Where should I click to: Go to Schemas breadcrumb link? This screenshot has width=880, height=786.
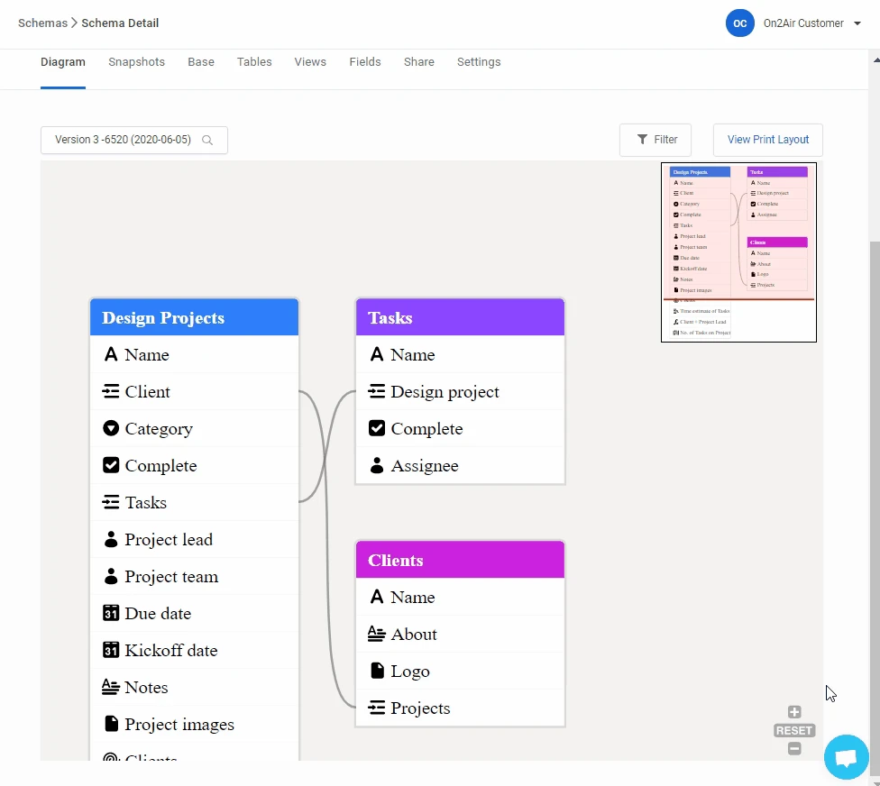tap(42, 23)
